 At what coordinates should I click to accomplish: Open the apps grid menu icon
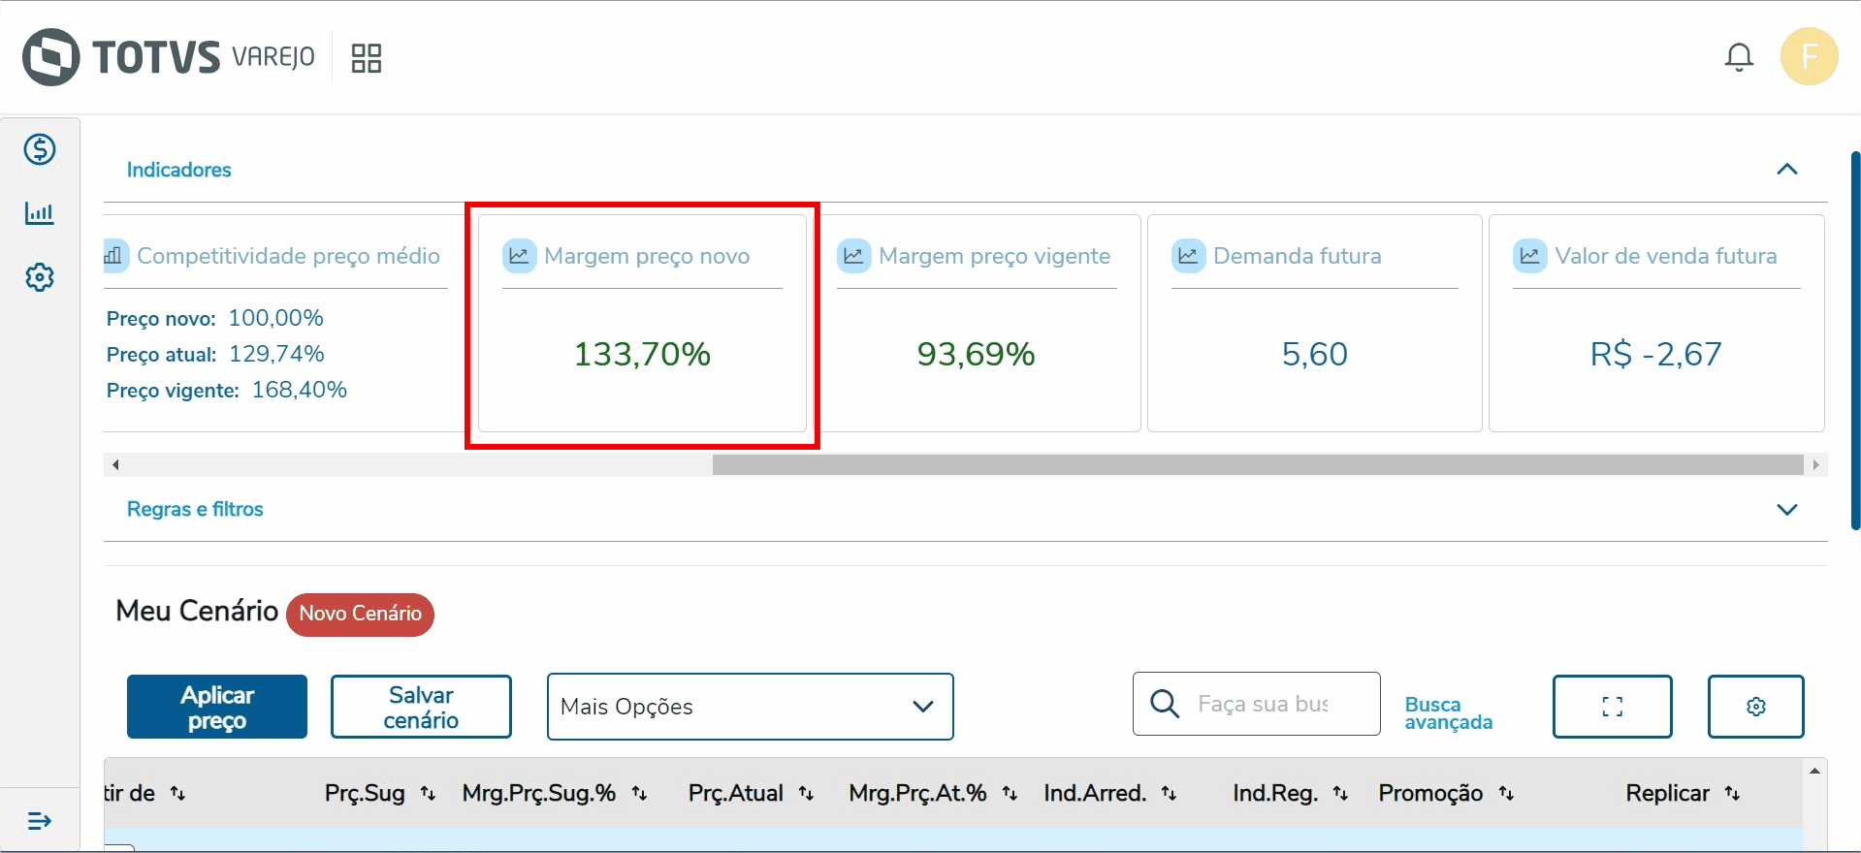pos(366,58)
